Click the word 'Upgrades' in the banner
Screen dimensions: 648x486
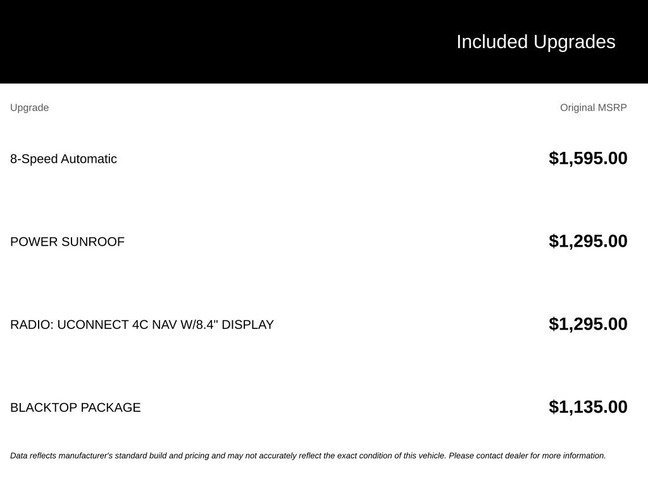pos(575,42)
